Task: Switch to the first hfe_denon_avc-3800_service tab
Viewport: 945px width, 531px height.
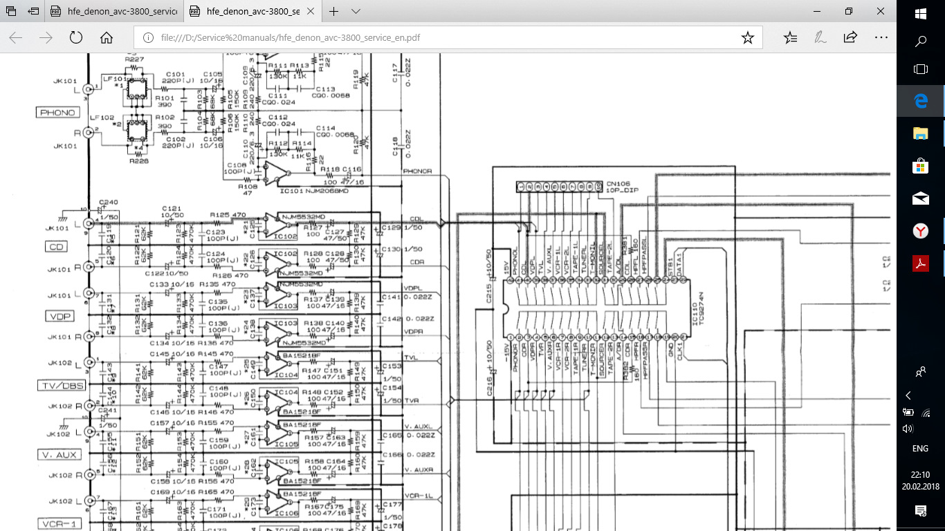Action: pos(115,12)
